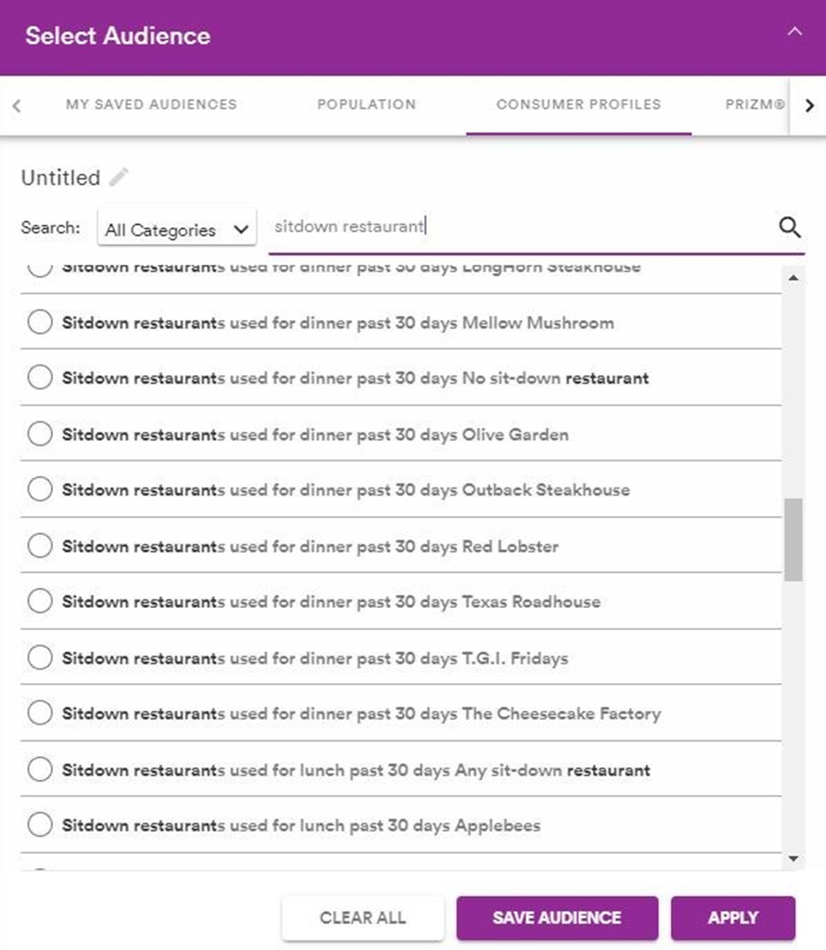The image size is (826, 950).
Task: Click the Save Audience button
Action: pyautogui.click(x=557, y=918)
